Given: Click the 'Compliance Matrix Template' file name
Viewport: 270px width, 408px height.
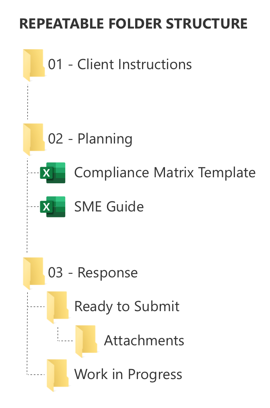Looking at the screenshot, I should [x=165, y=173].
